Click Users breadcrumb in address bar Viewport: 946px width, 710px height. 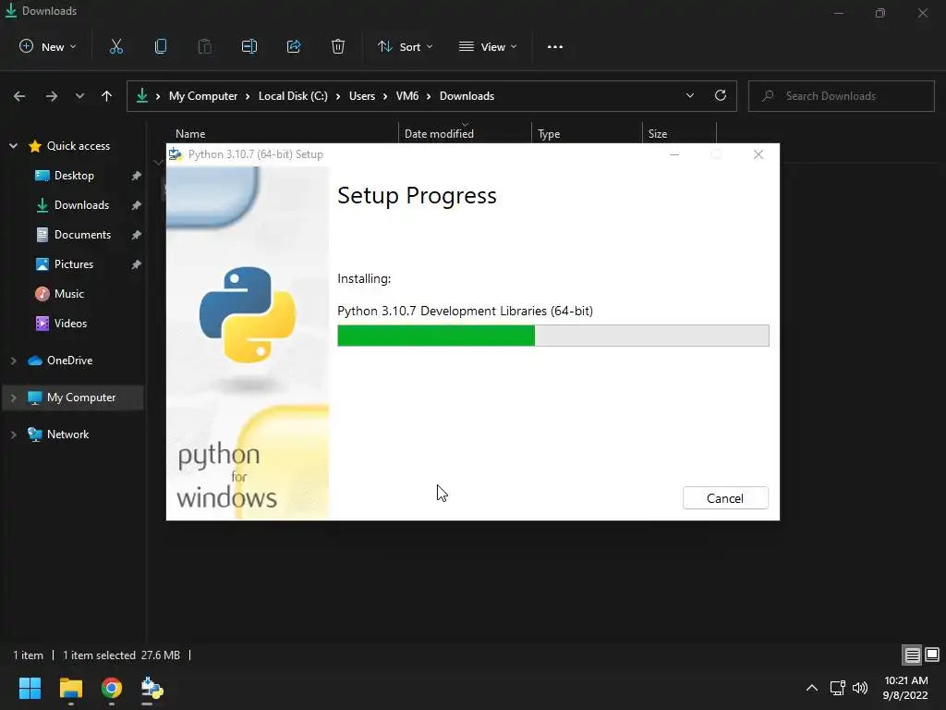point(362,96)
